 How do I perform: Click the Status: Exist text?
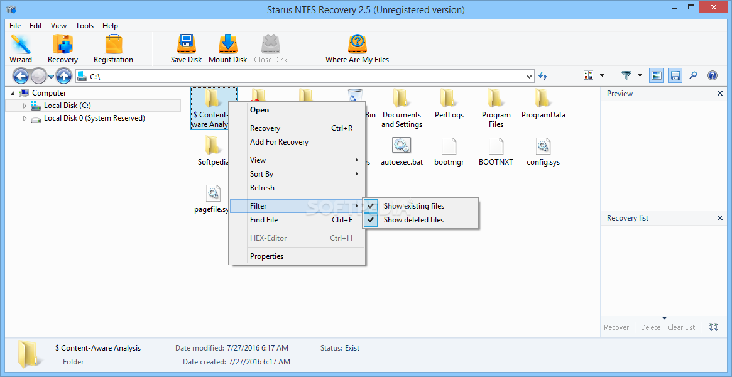(340, 348)
